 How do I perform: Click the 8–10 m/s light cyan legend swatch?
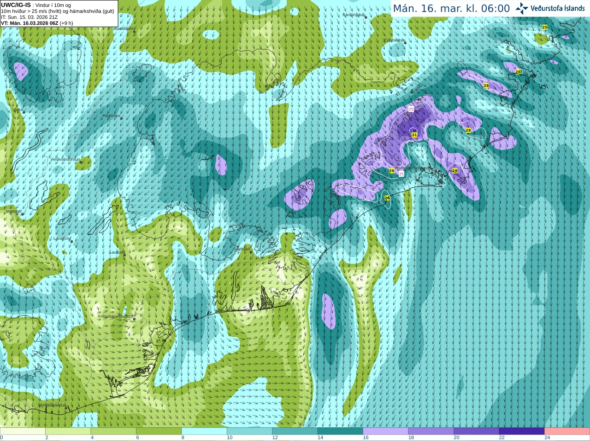click(204, 431)
